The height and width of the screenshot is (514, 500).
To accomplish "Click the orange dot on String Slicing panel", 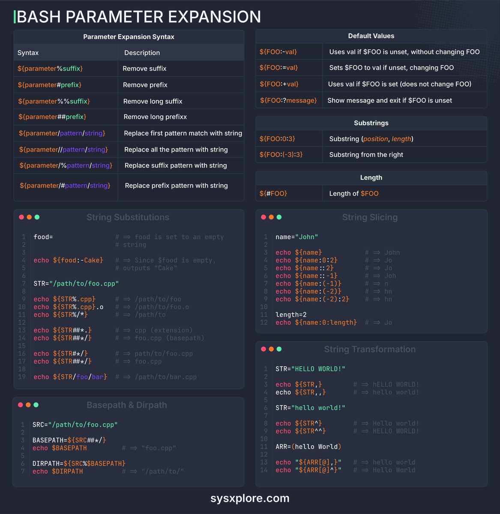I will tap(271, 217).
